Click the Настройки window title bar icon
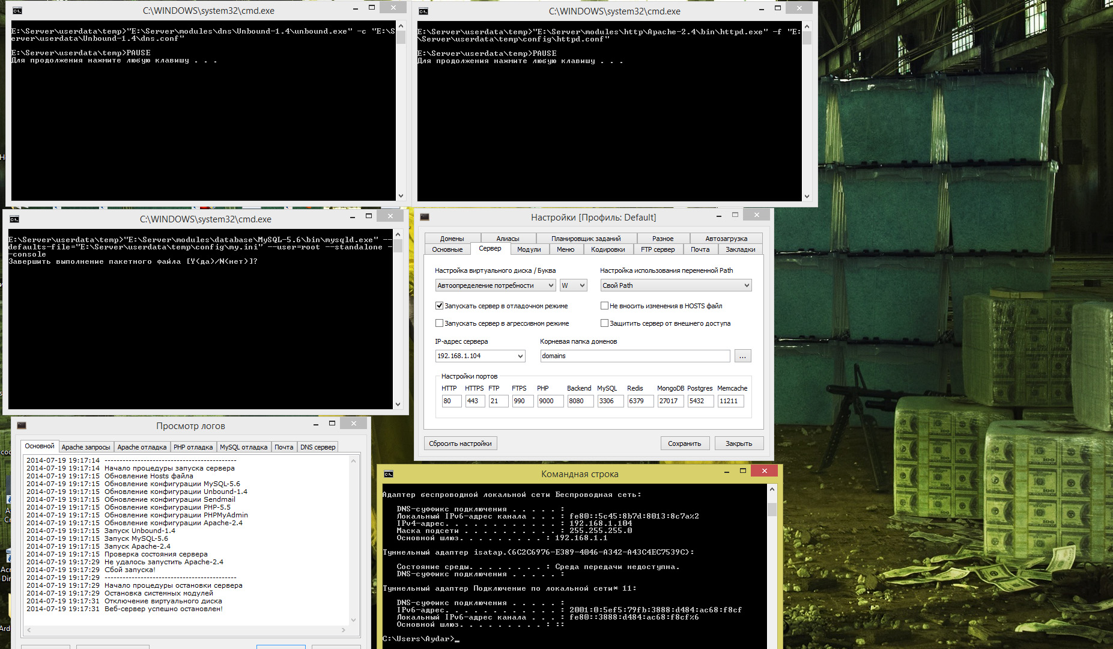This screenshot has width=1113, height=649. (x=425, y=217)
